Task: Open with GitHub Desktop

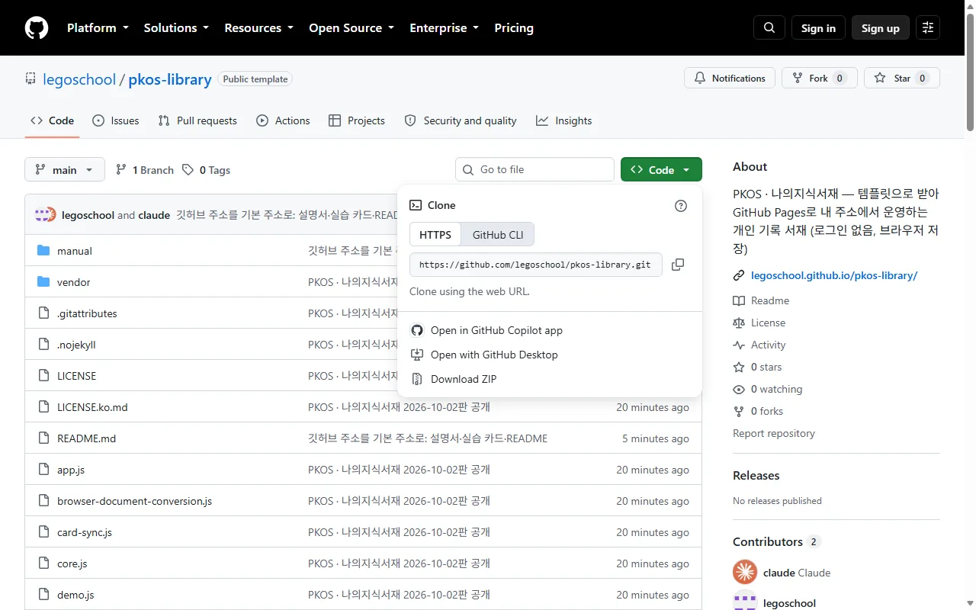Action: (494, 355)
